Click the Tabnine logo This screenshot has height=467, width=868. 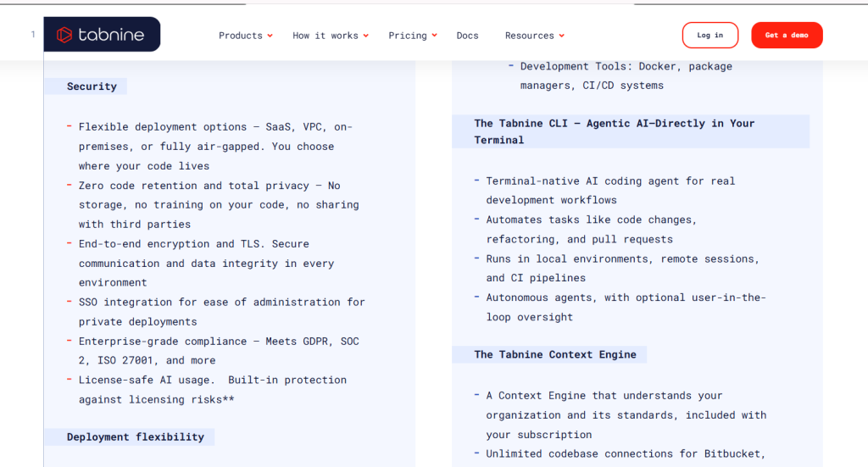tap(102, 34)
